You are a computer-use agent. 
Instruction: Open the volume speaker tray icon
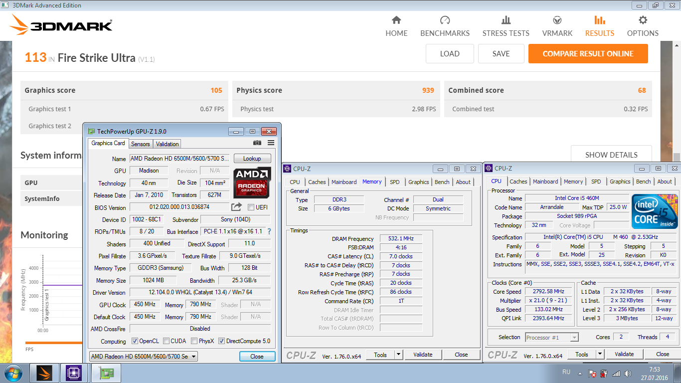click(627, 373)
